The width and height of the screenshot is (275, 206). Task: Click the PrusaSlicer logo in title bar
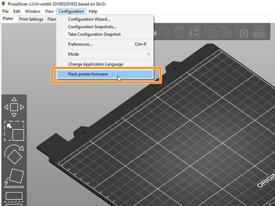tap(3, 4)
